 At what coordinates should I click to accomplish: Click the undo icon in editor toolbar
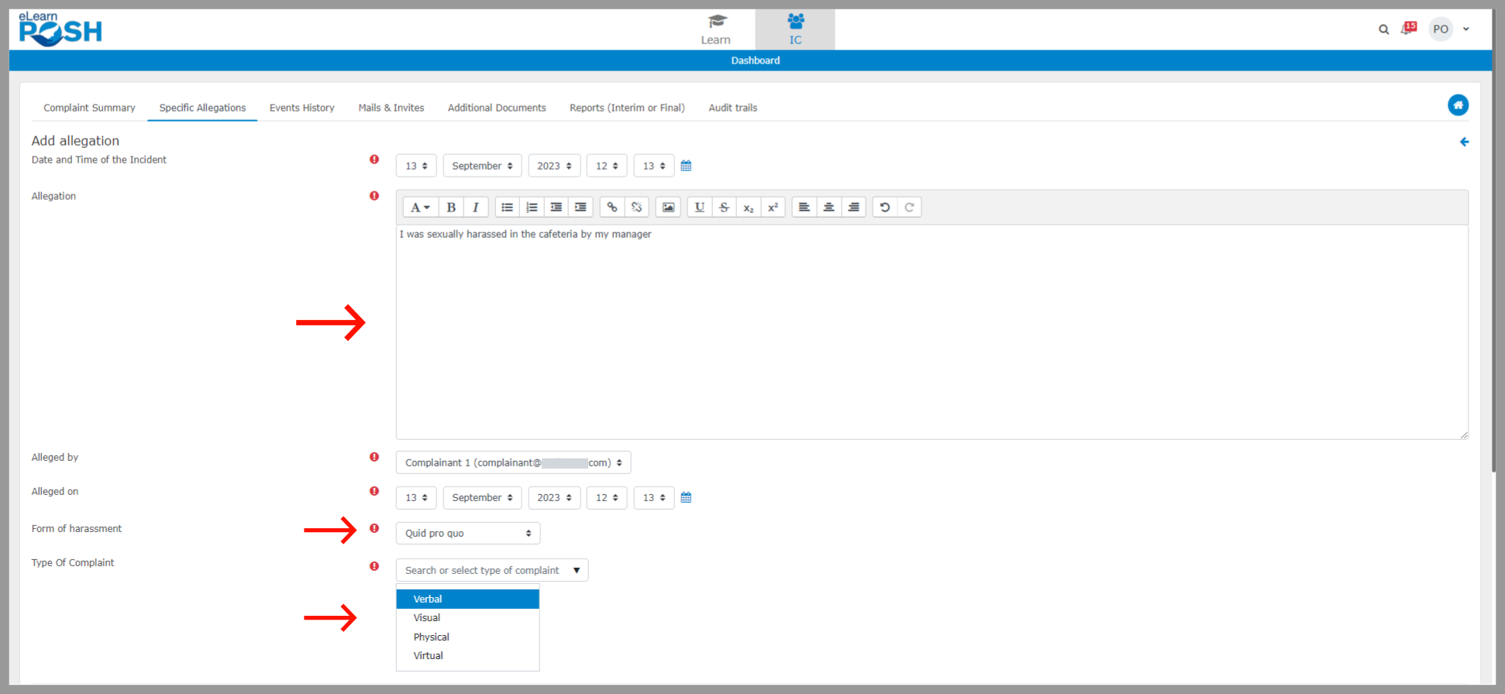[884, 208]
